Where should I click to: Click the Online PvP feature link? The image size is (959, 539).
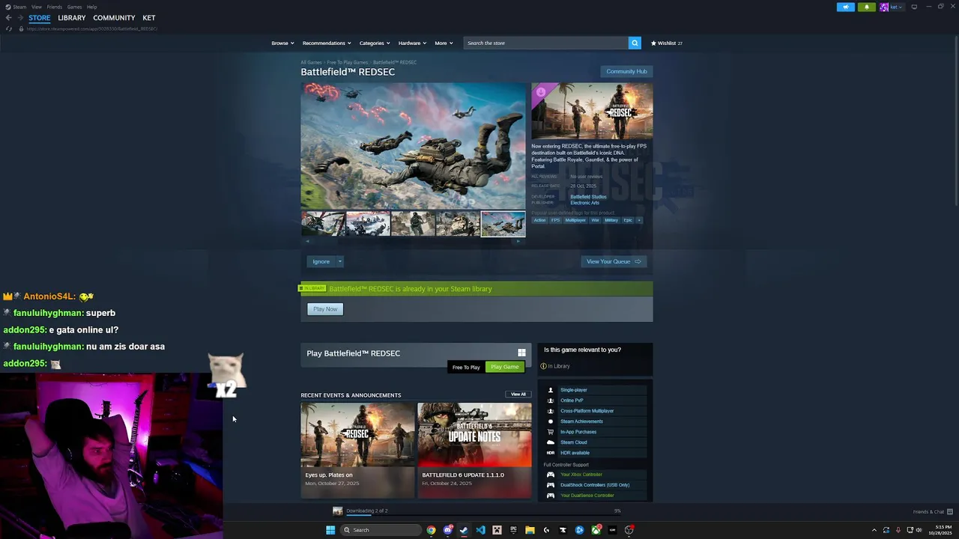pyautogui.click(x=572, y=401)
